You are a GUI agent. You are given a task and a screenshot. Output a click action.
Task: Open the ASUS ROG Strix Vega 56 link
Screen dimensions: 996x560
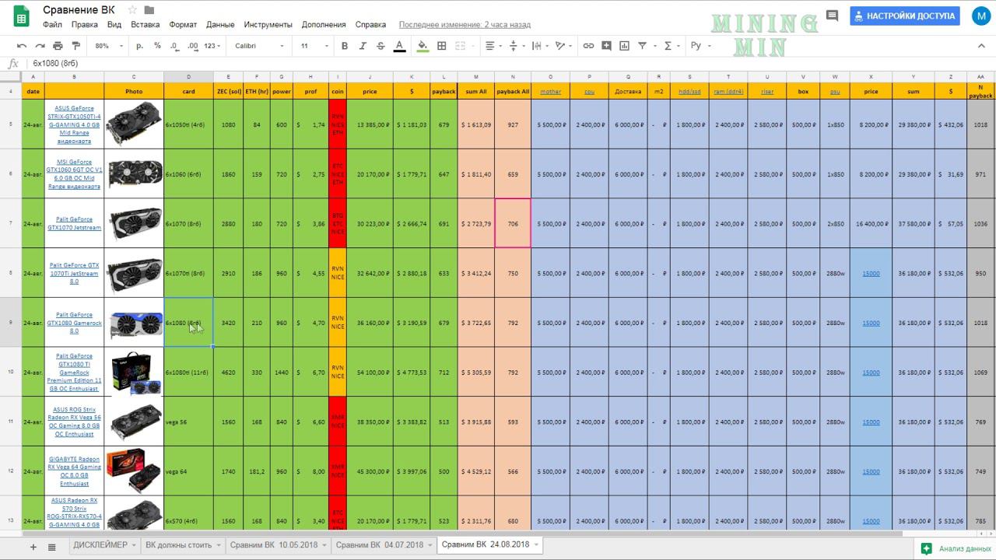[74, 422]
